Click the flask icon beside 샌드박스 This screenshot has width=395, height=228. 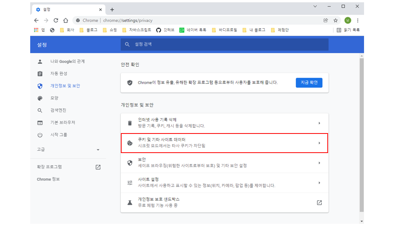point(130,202)
